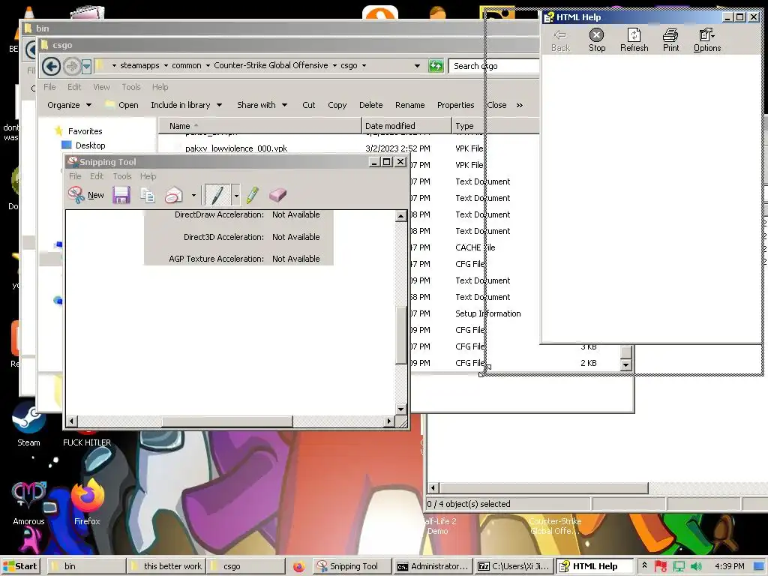This screenshot has height=576, width=768.
Task: Open Steam desktop icon
Action: click(29, 424)
